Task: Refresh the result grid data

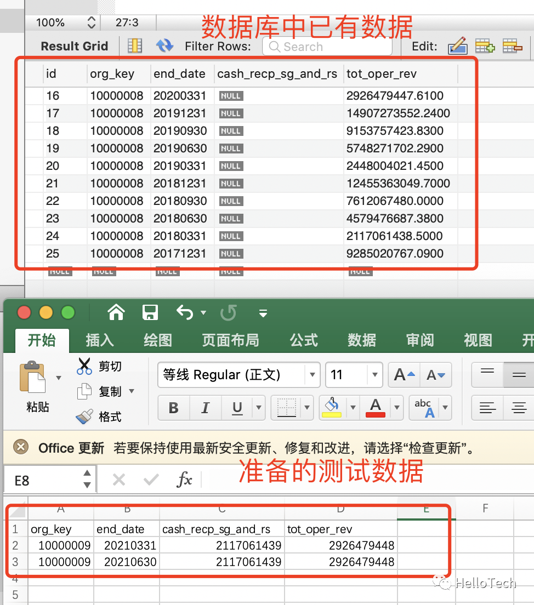Action: click(x=164, y=46)
